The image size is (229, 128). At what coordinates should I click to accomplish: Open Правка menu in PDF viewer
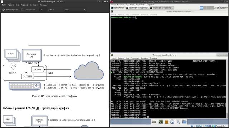click(x=11, y=5)
